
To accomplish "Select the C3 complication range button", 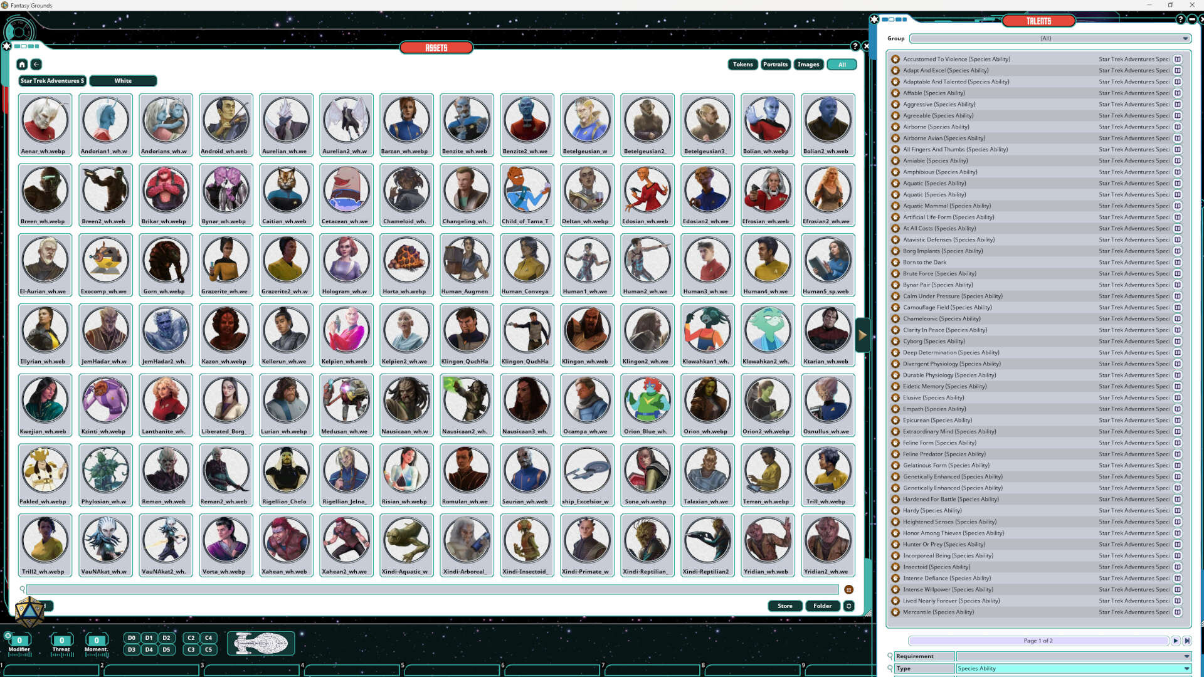I will point(191,650).
